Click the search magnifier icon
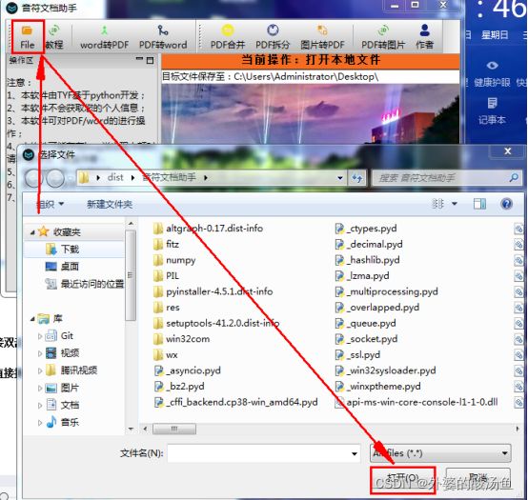This screenshot has width=528, height=500. (514, 177)
